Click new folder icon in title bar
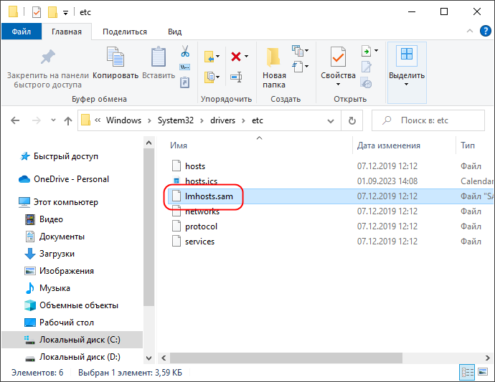 click(x=52, y=12)
